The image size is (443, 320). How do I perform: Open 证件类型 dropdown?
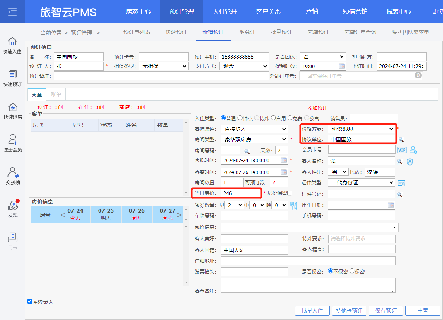(362, 182)
